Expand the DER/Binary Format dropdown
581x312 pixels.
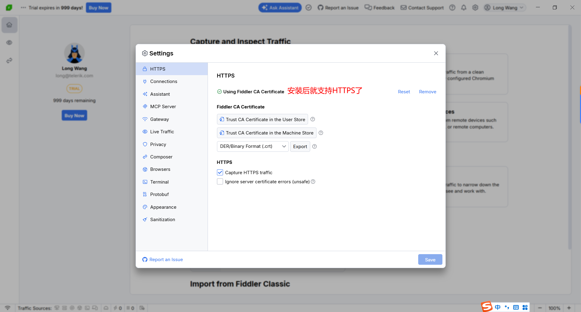(252, 147)
